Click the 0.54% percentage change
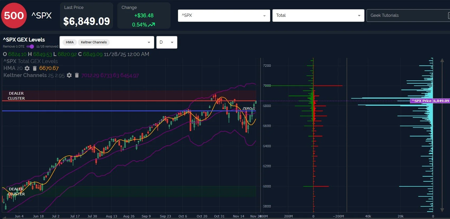This screenshot has height=219, width=450. (139, 25)
